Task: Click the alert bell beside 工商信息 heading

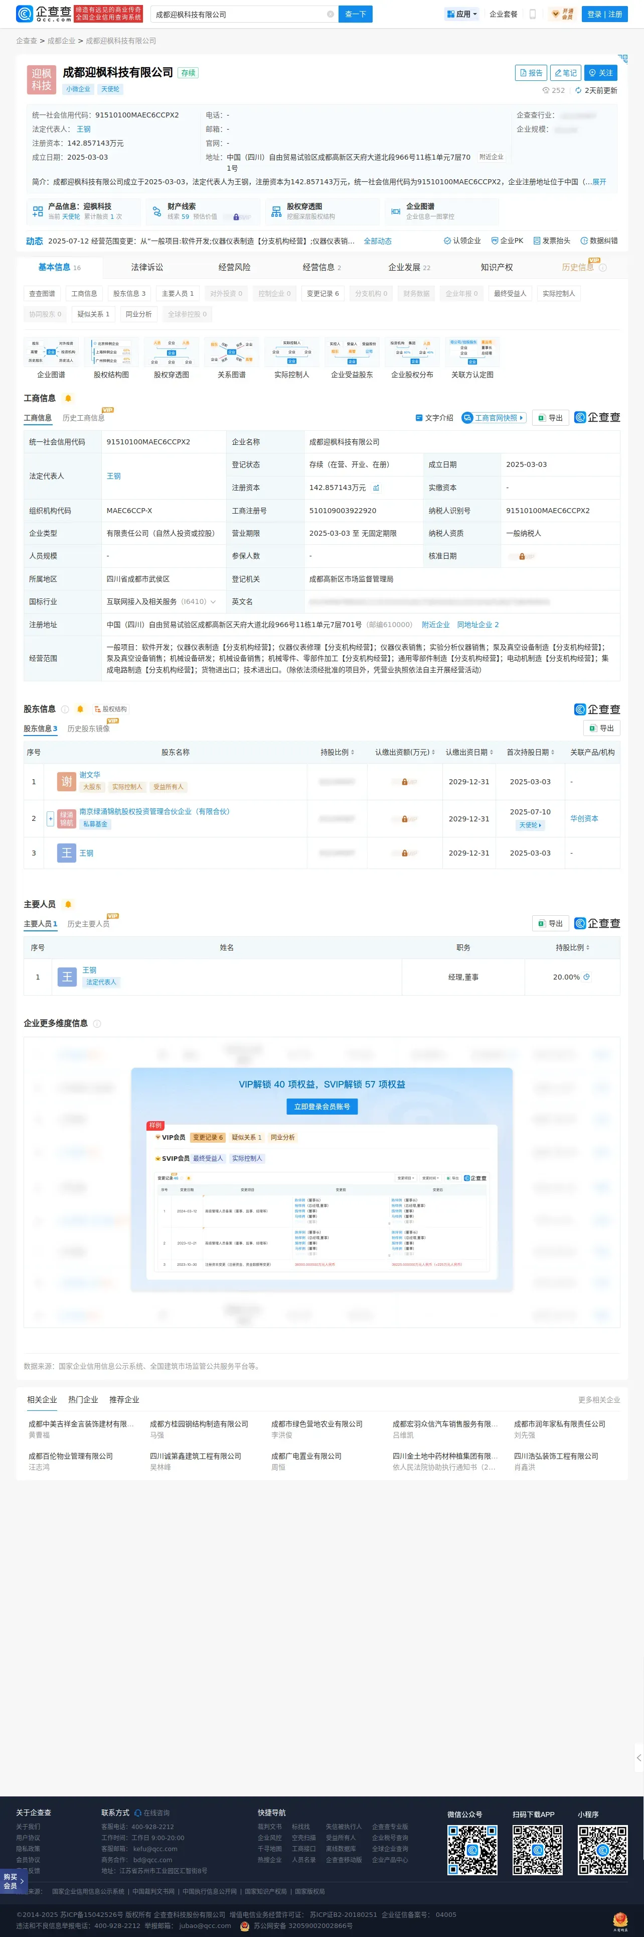Action: [68, 399]
